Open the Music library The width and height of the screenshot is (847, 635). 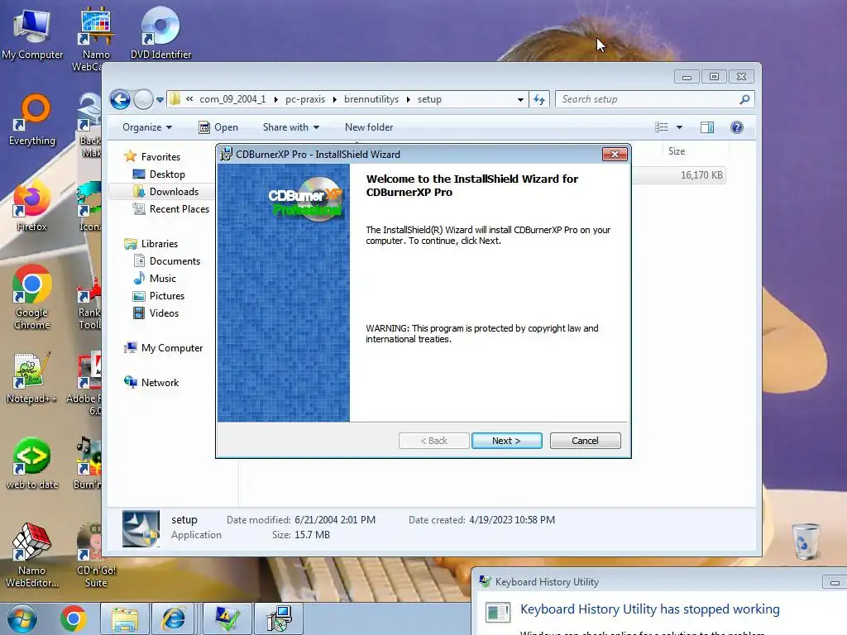(163, 279)
